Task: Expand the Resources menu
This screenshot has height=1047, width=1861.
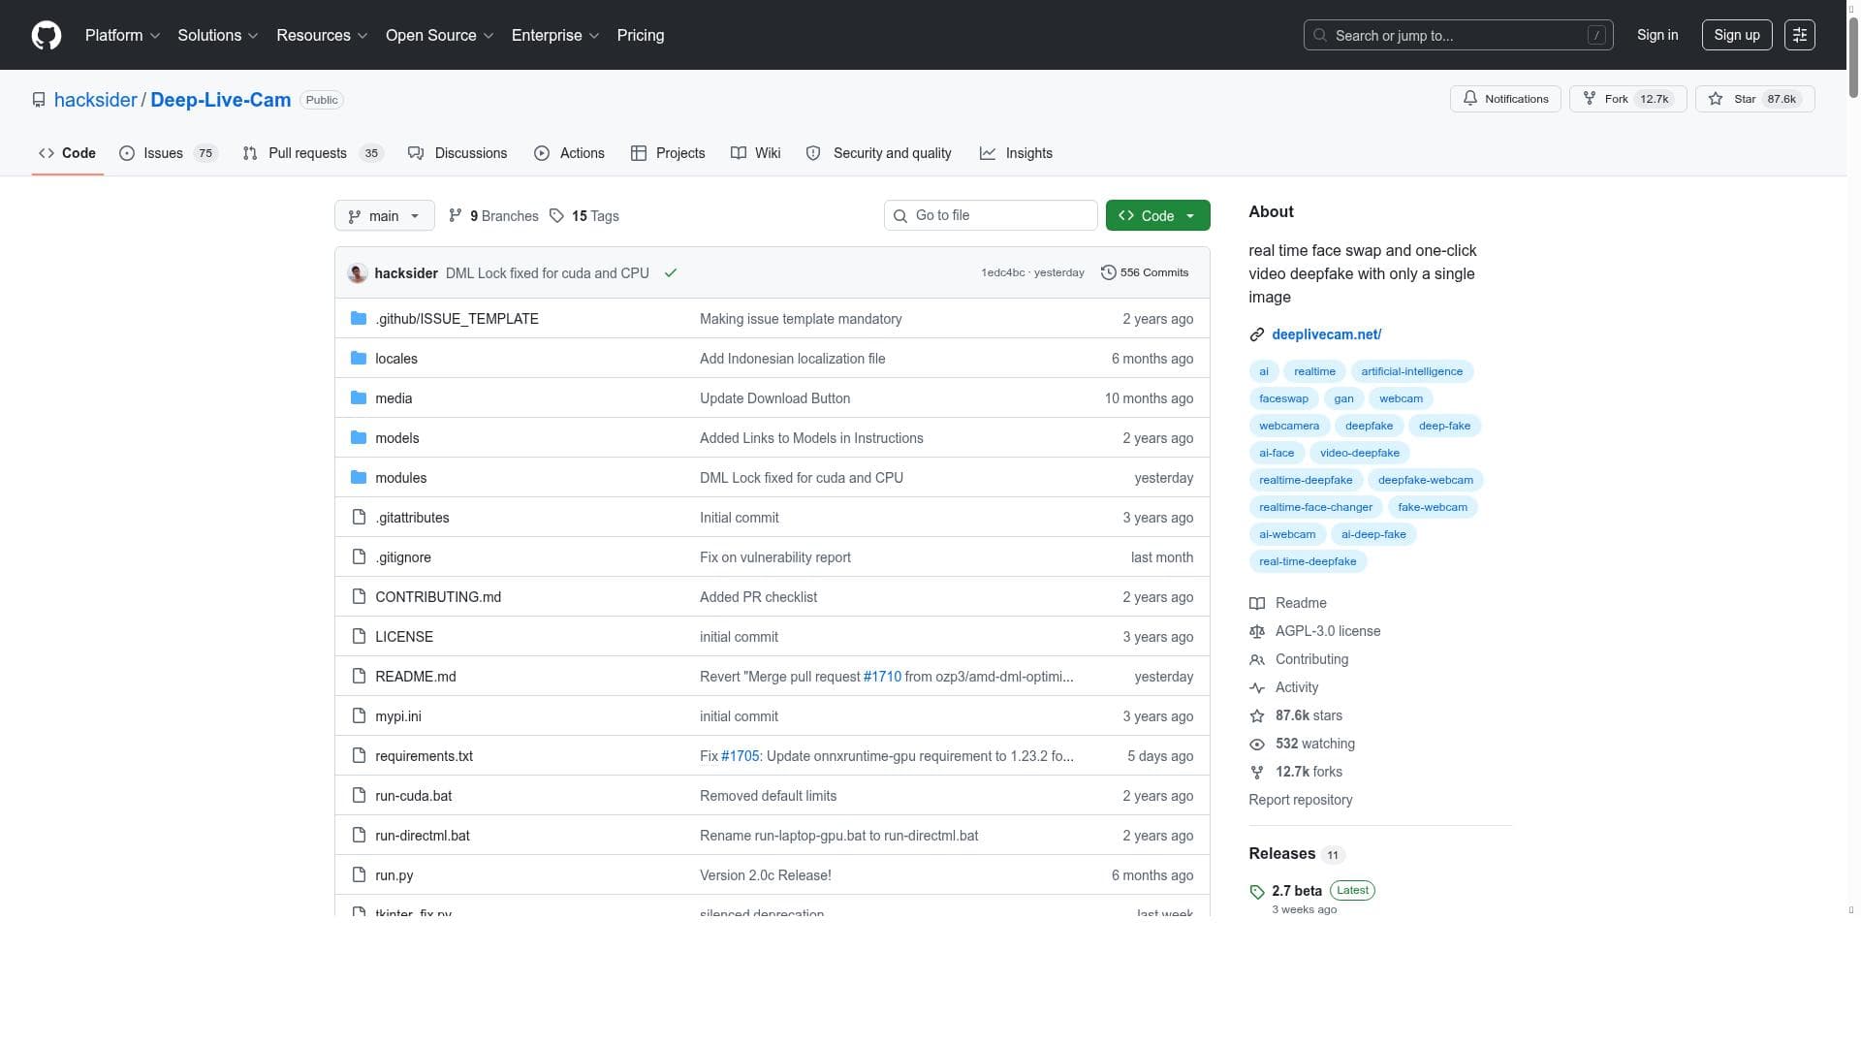Action: 322,35
